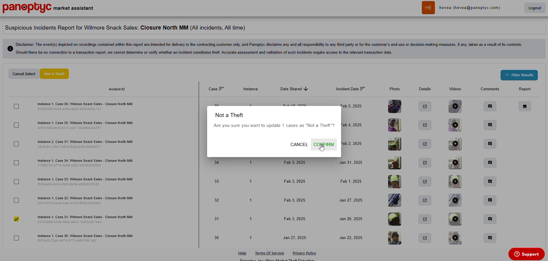Open comments icon for Case 36

click(x=490, y=106)
